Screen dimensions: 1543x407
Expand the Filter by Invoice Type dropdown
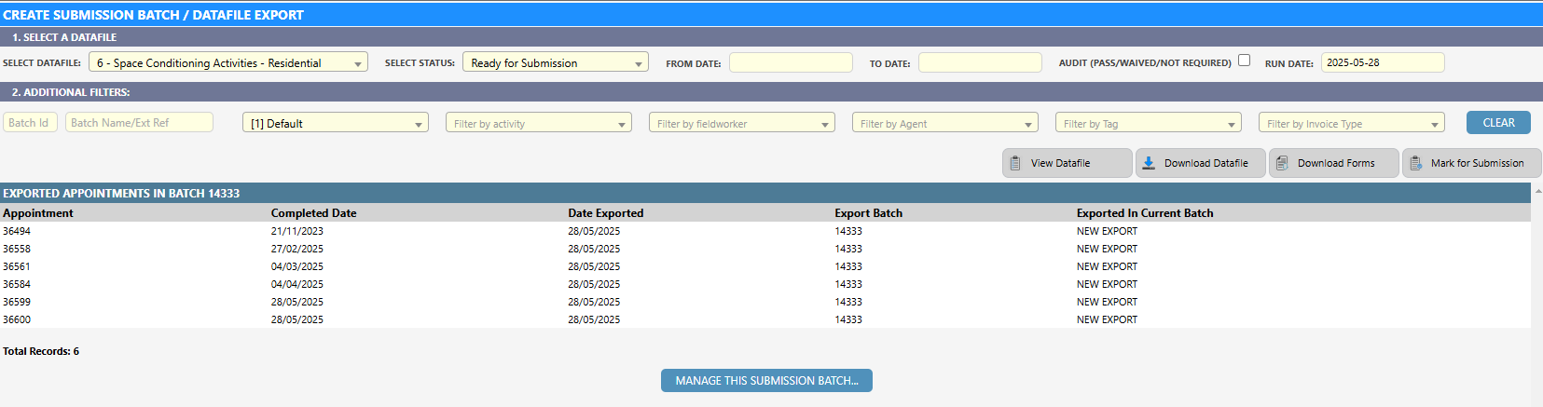coord(1351,123)
